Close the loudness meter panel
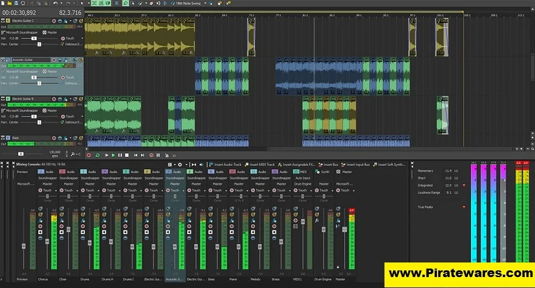Screen dimensions: 535x288 coord(412,164)
